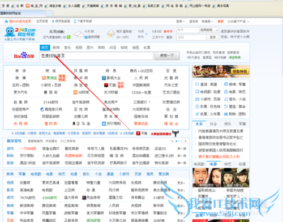
Task: Click the 领取神装 game banner
Action: 221,71
